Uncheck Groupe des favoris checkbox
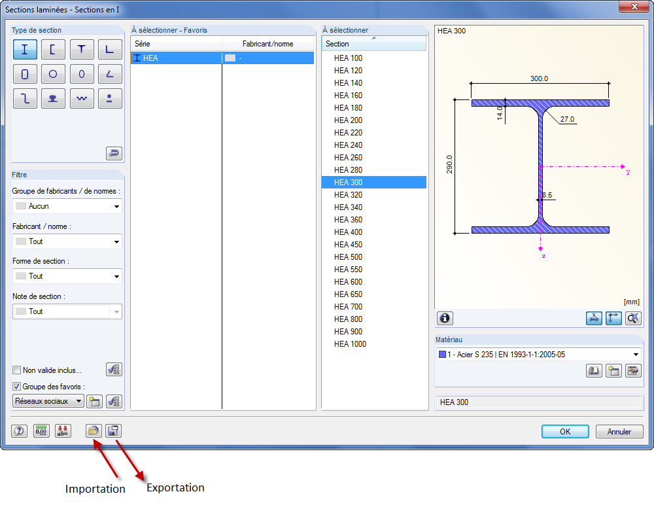The height and width of the screenshot is (511, 654). pyautogui.click(x=17, y=386)
